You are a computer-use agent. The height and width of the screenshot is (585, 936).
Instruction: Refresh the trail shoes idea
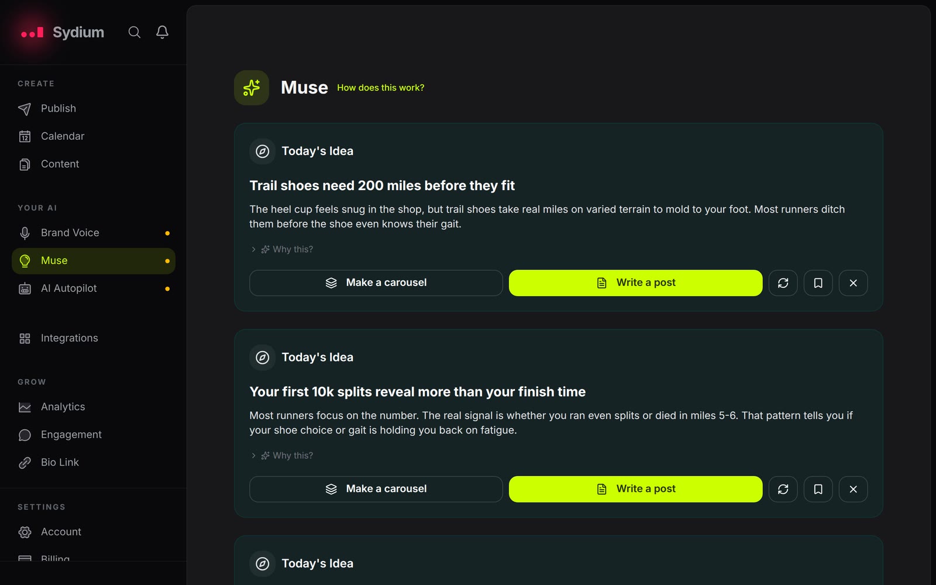point(783,283)
